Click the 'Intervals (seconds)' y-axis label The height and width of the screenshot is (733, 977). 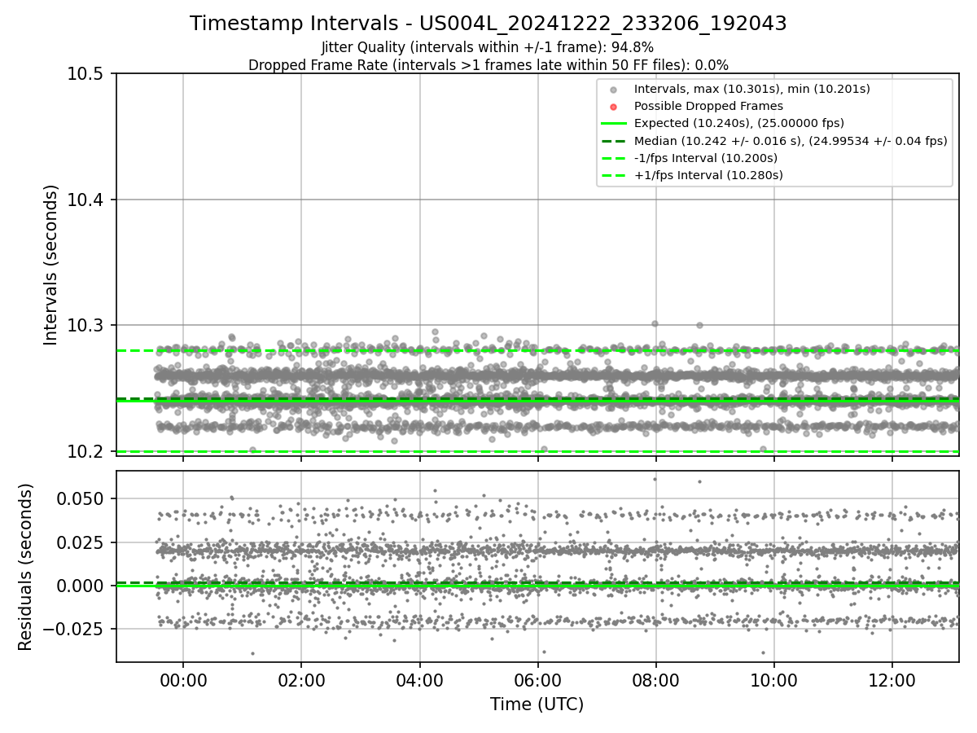point(51,265)
